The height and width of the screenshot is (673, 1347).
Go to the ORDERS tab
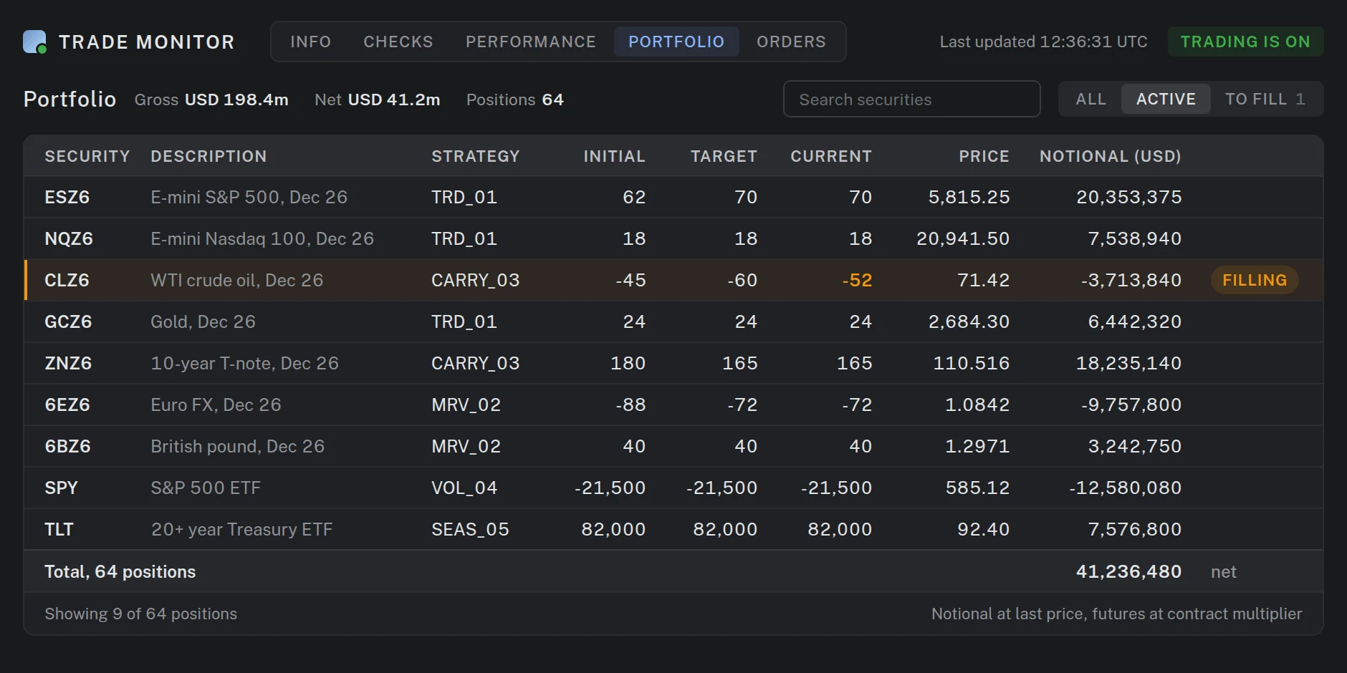(x=791, y=42)
